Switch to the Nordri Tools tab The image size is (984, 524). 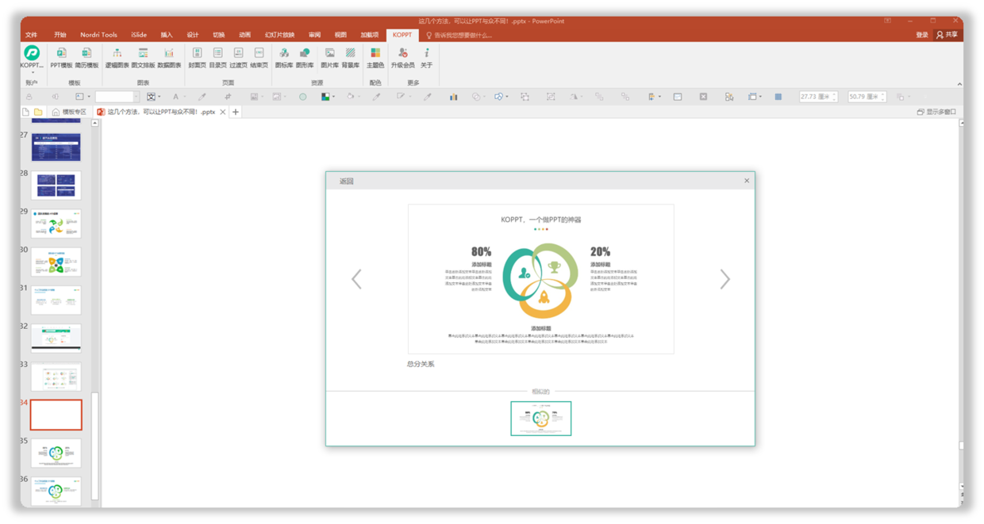coord(98,35)
